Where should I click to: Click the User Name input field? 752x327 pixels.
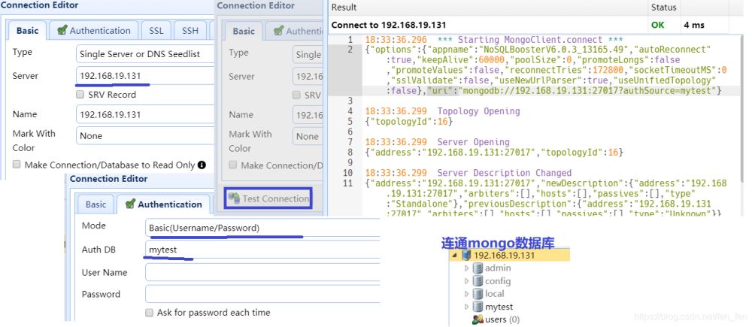263,272
